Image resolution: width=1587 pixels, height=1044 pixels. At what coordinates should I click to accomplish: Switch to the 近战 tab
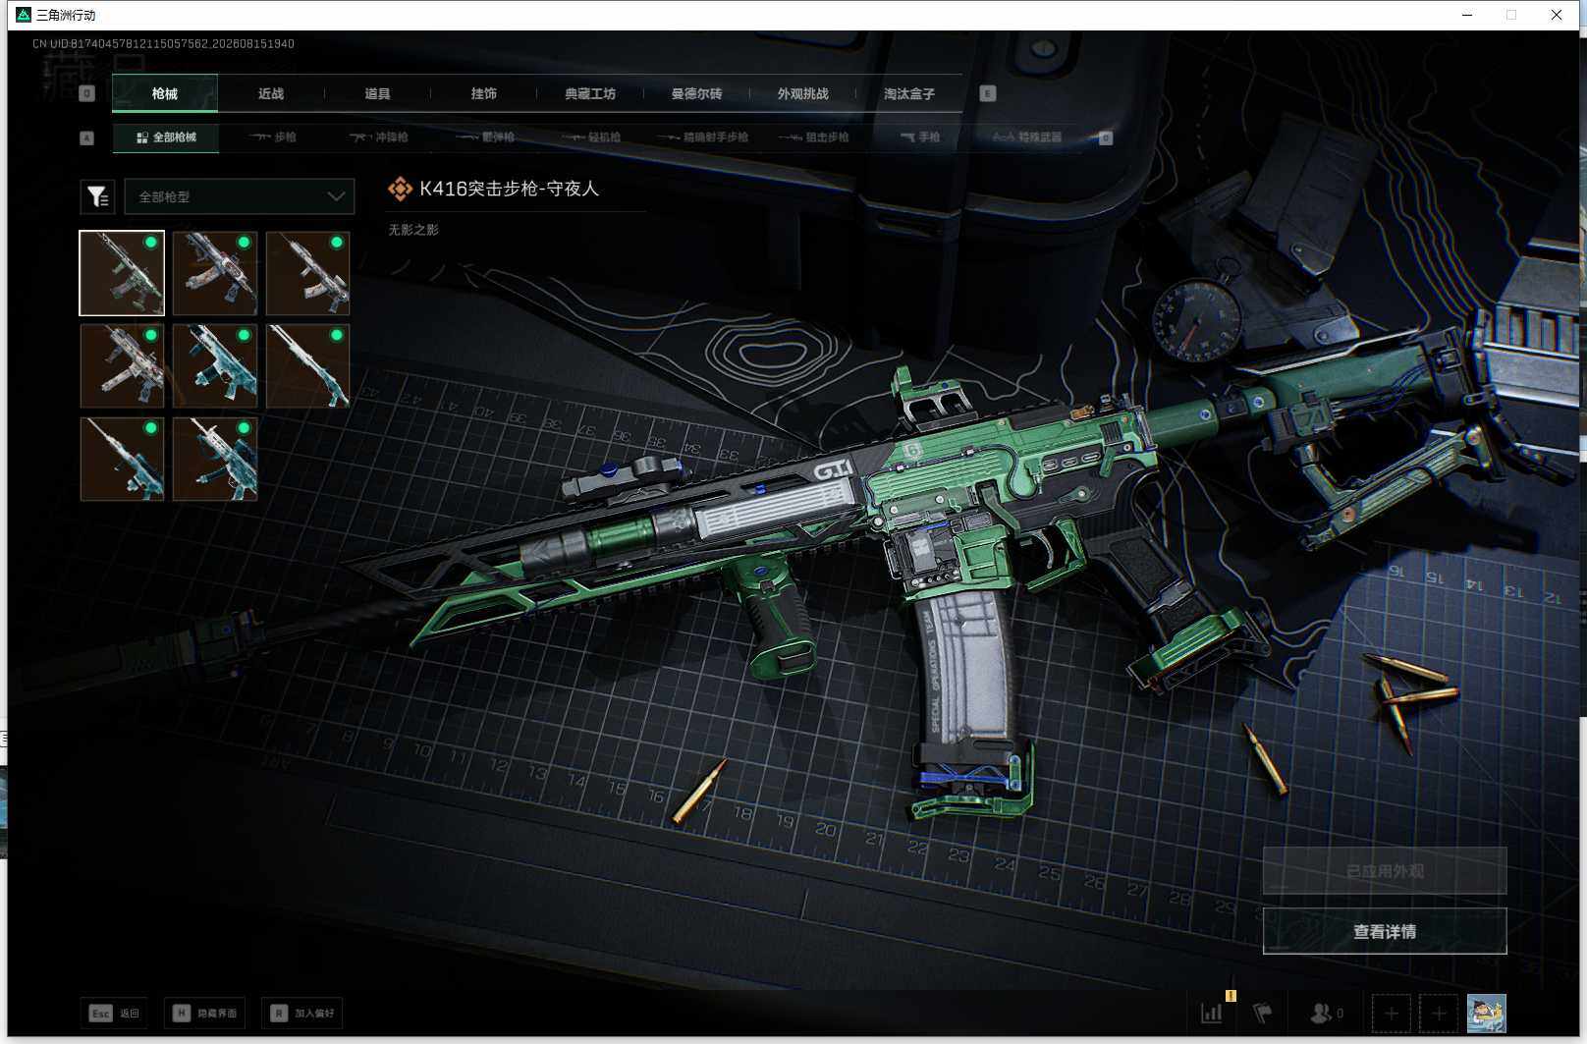[271, 93]
